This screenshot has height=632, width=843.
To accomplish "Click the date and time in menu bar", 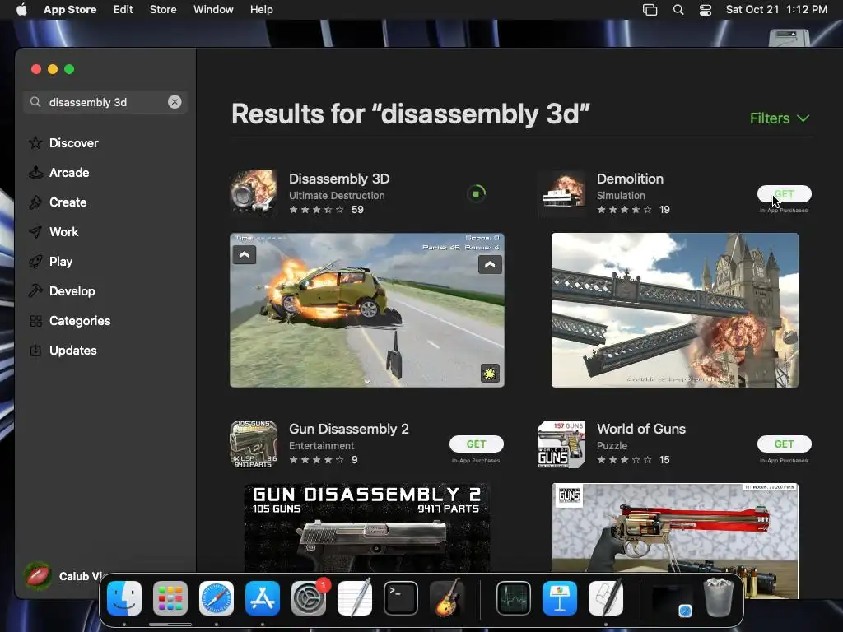I will tap(776, 10).
